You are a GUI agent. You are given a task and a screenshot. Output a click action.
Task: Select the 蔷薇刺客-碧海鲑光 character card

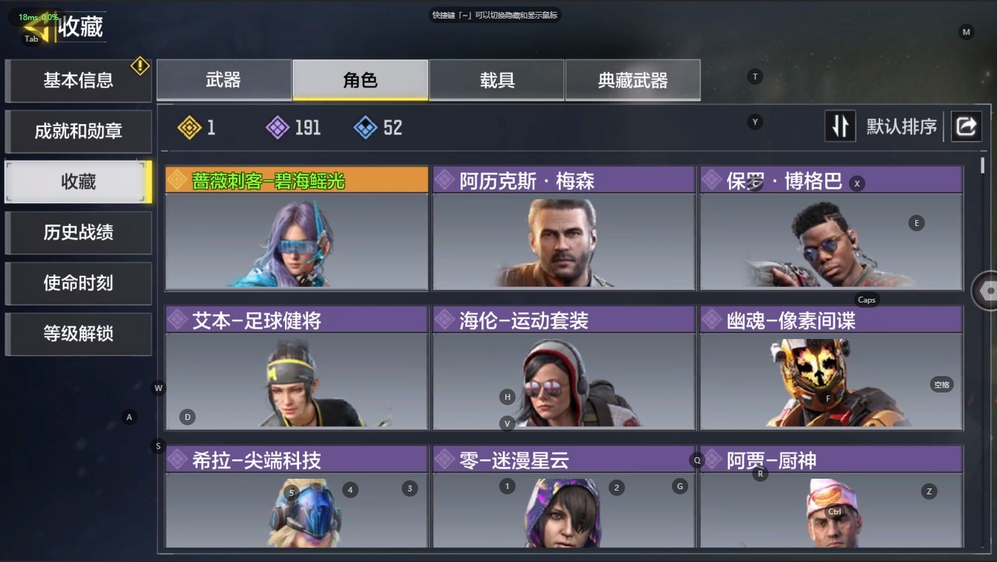click(x=297, y=228)
